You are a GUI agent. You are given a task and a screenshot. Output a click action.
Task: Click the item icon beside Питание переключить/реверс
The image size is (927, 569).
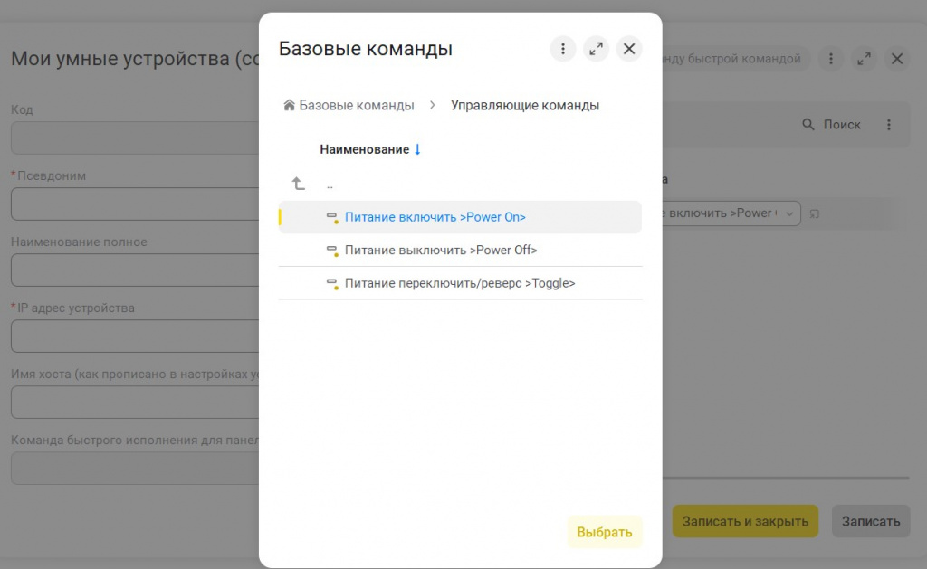pos(332,283)
